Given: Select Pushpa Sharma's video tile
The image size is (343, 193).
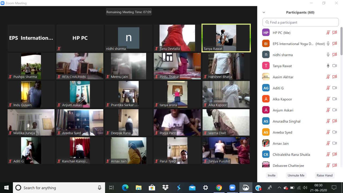Looking at the screenshot, I should click(31, 66).
